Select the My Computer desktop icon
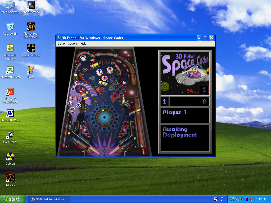The width and height of the screenshot is (271, 203). click(10, 7)
